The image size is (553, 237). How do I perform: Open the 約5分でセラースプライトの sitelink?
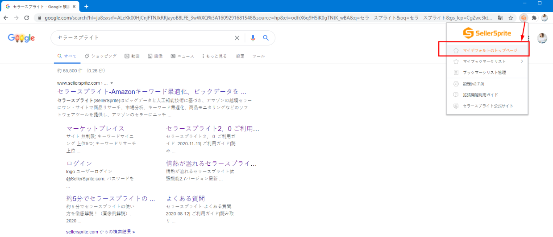(x=111, y=198)
